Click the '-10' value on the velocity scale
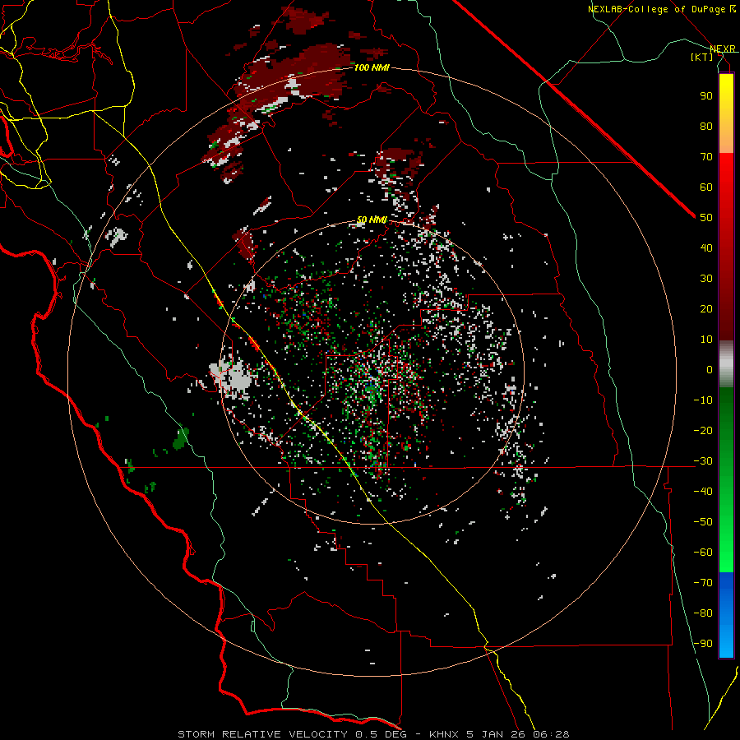 [703, 400]
